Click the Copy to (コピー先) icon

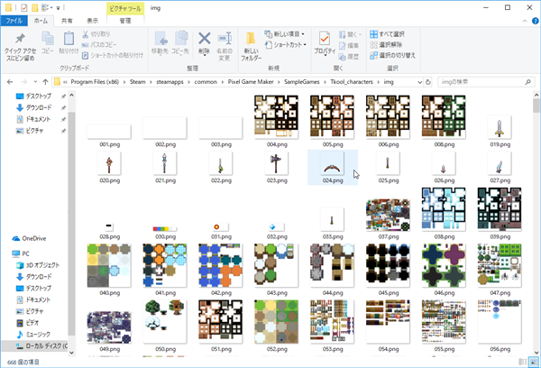click(181, 39)
